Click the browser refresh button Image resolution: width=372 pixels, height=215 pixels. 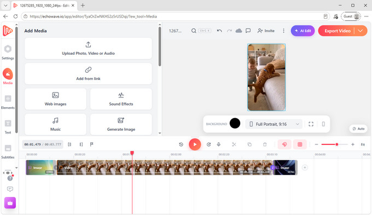15,16
